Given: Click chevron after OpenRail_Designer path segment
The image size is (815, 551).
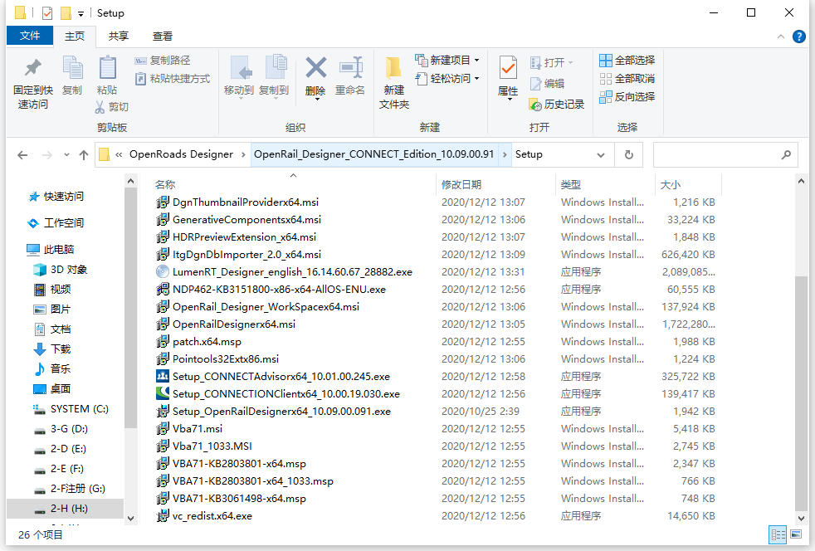Looking at the screenshot, I should [504, 155].
